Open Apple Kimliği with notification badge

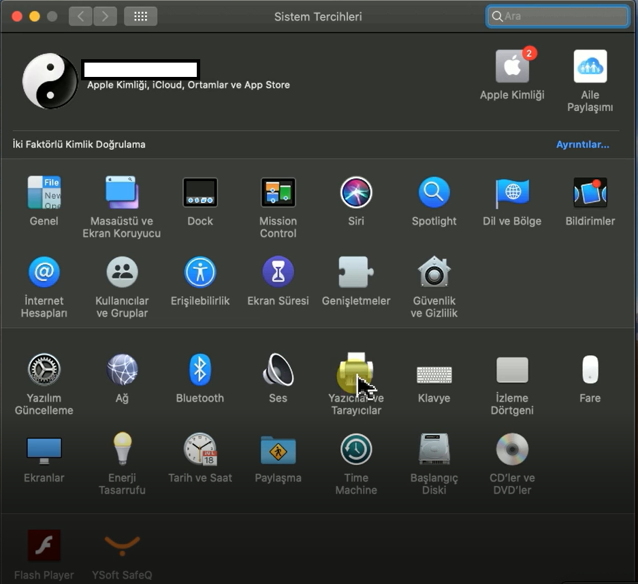[512, 67]
